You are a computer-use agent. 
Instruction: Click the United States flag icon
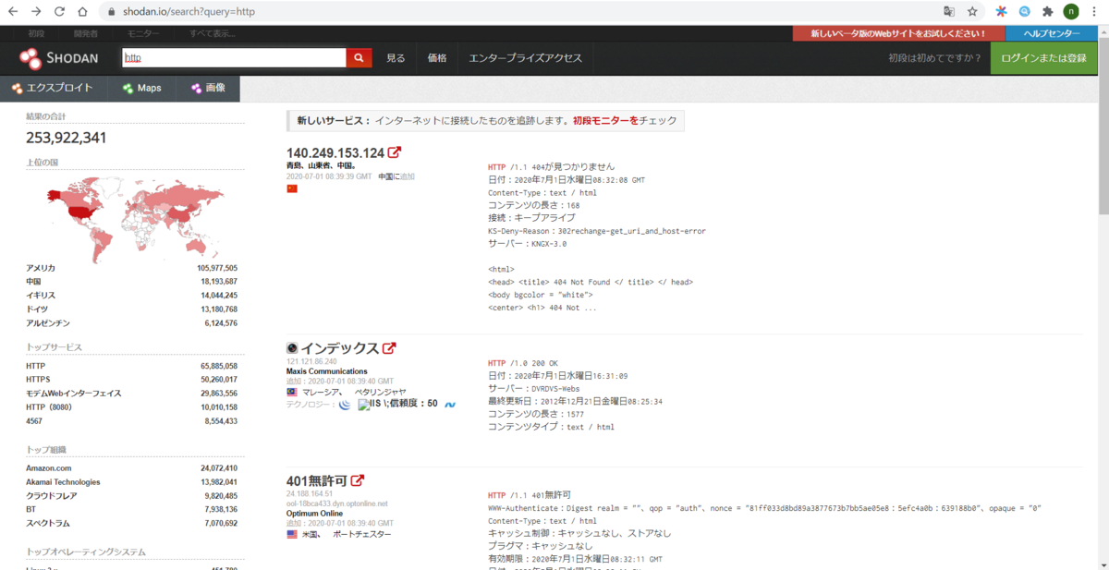pos(292,534)
